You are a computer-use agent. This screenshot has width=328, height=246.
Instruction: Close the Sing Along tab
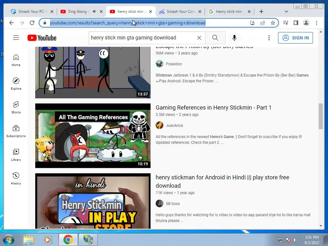pos(101,12)
